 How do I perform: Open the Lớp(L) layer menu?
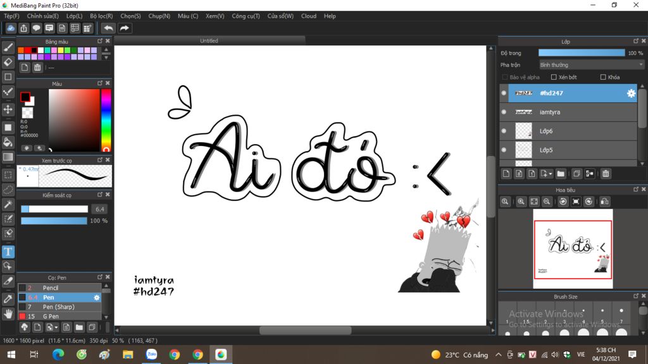pyautogui.click(x=75, y=16)
